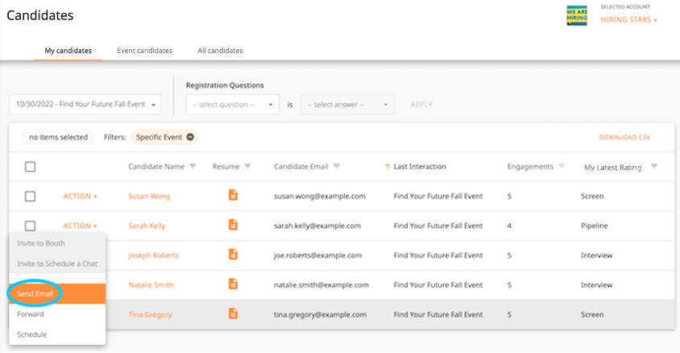Filter the Candidate Email column
The height and width of the screenshot is (353, 680).
pyautogui.click(x=337, y=167)
